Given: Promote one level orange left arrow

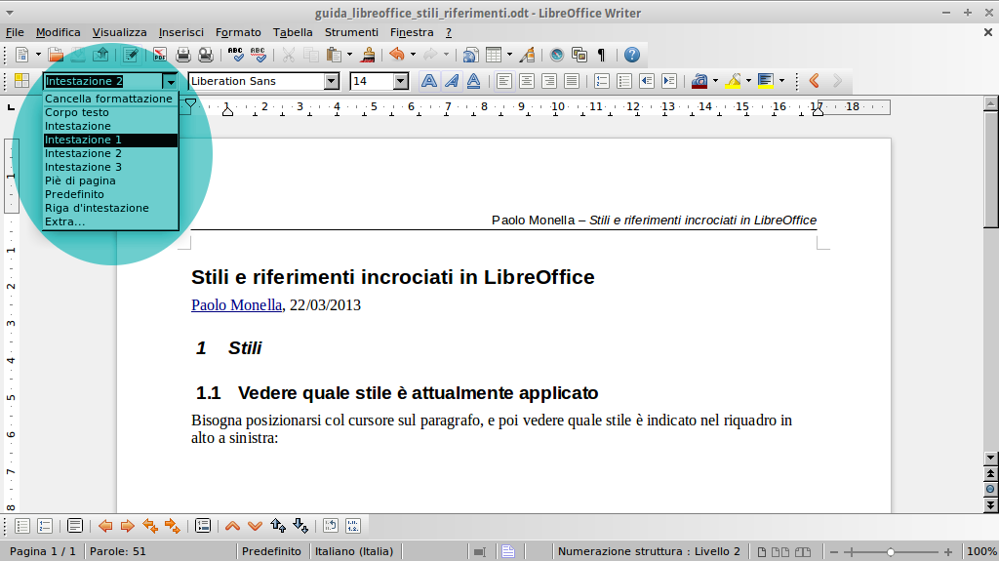Looking at the screenshot, I should [105, 526].
